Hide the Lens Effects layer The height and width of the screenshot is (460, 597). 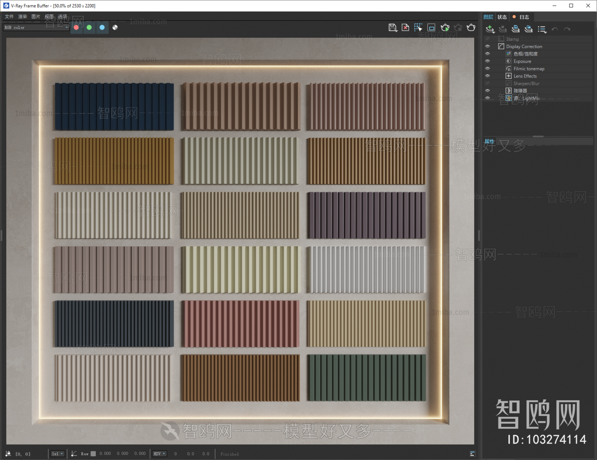(x=487, y=76)
